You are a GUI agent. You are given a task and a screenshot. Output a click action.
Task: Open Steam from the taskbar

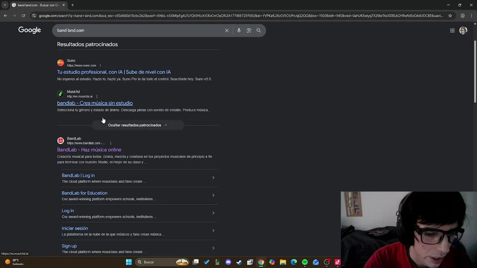[239, 262]
